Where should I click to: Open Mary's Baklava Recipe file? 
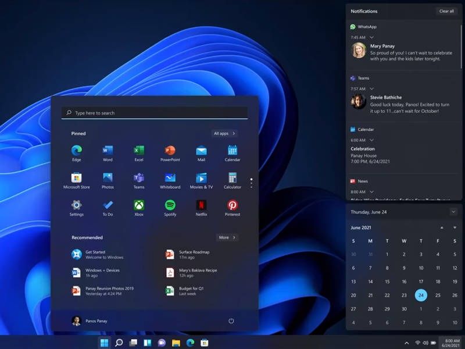(x=191, y=273)
